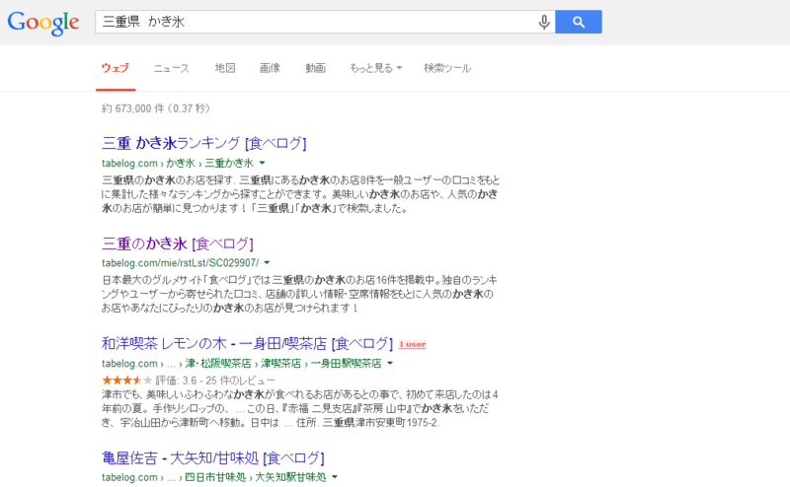
Task: Click the blue search magnifier button
Action: pyautogui.click(x=579, y=22)
